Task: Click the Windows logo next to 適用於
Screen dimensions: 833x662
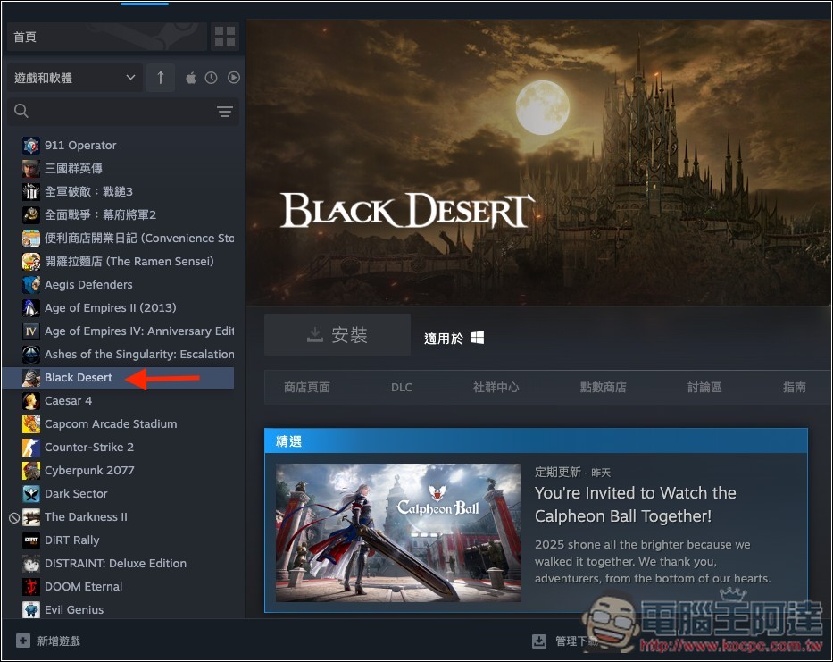Action: 479,338
